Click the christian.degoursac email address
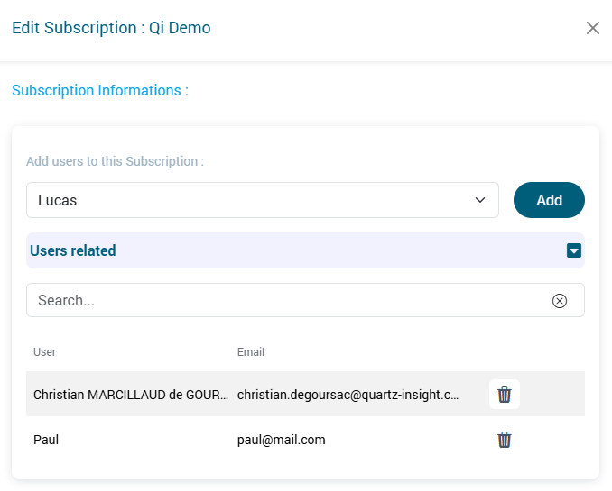Viewport: 612px width, 491px height. pos(348,395)
